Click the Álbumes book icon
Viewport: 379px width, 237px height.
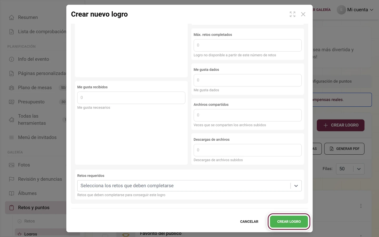click(12, 194)
